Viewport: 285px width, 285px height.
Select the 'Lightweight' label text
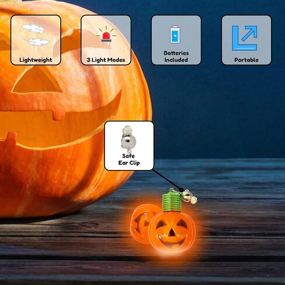tap(36, 60)
